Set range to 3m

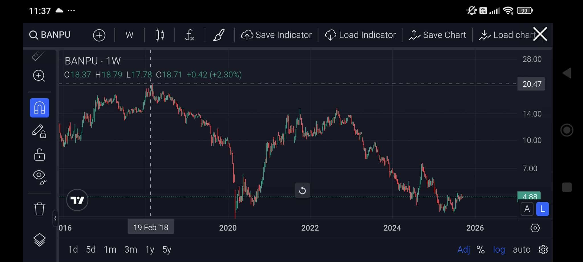131,249
